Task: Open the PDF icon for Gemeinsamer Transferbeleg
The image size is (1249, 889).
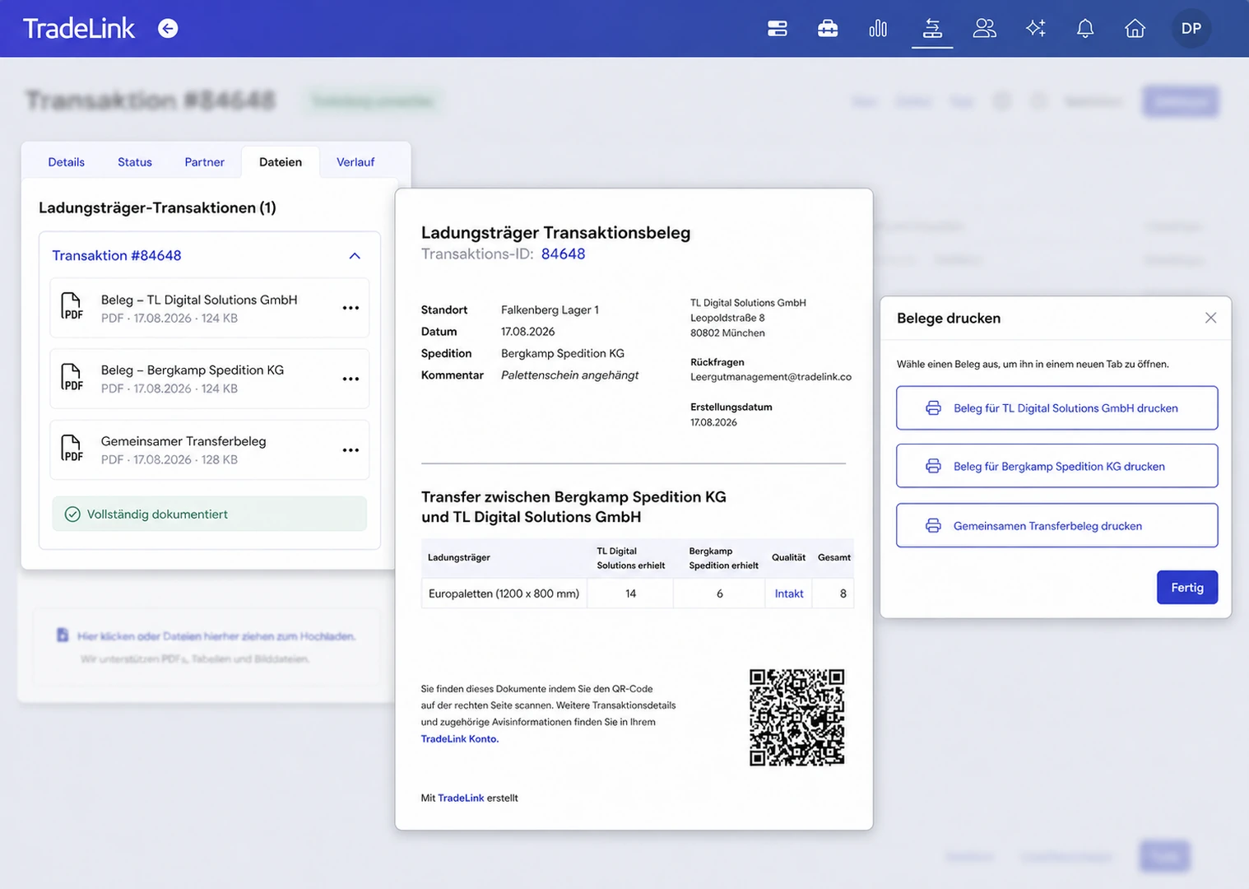Action: (x=72, y=449)
